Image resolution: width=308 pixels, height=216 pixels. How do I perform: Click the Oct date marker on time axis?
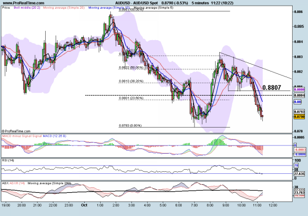[84, 205]
